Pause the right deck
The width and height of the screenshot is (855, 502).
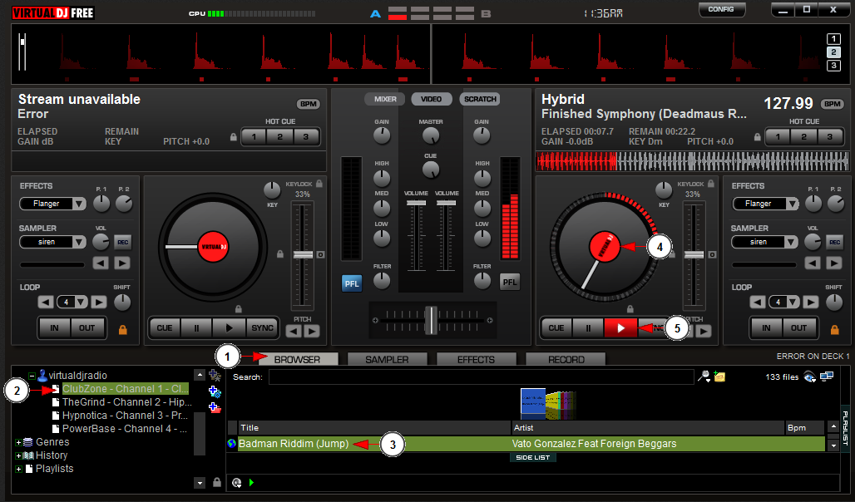click(x=588, y=328)
